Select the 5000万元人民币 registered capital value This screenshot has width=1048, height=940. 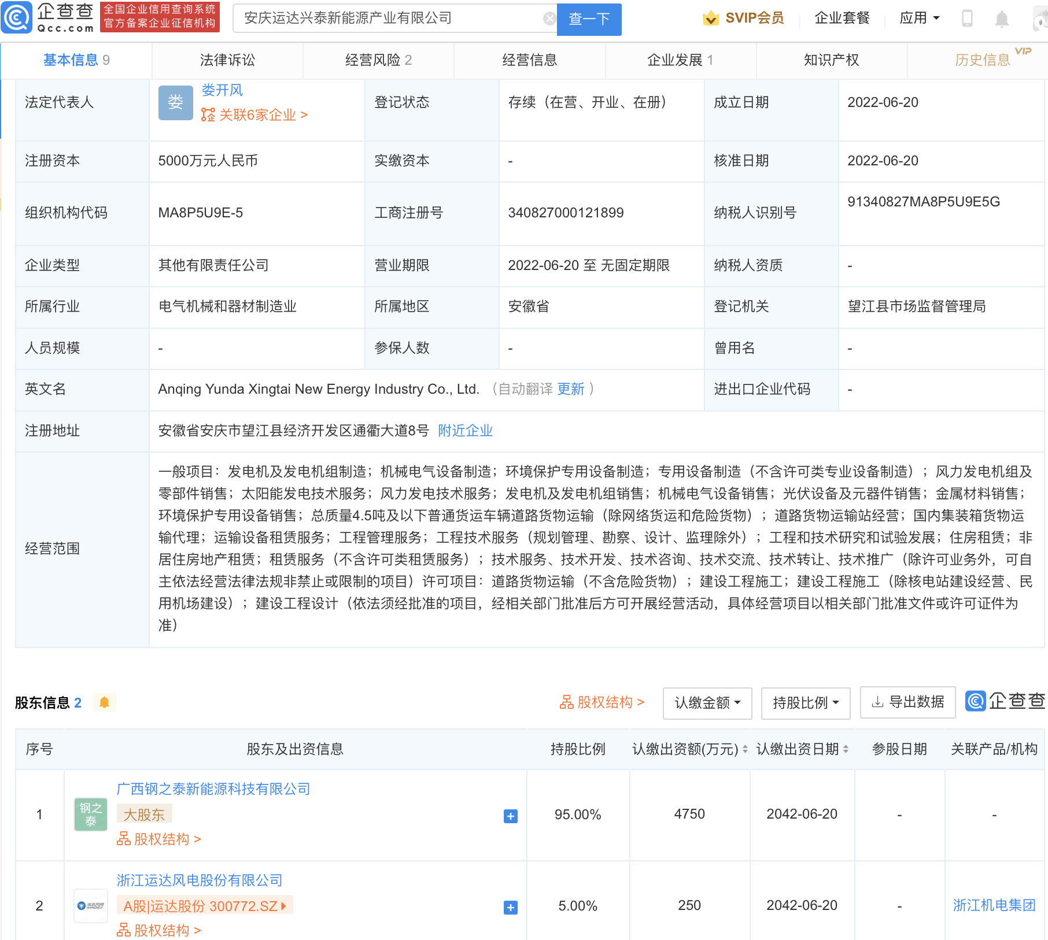pos(208,161)
